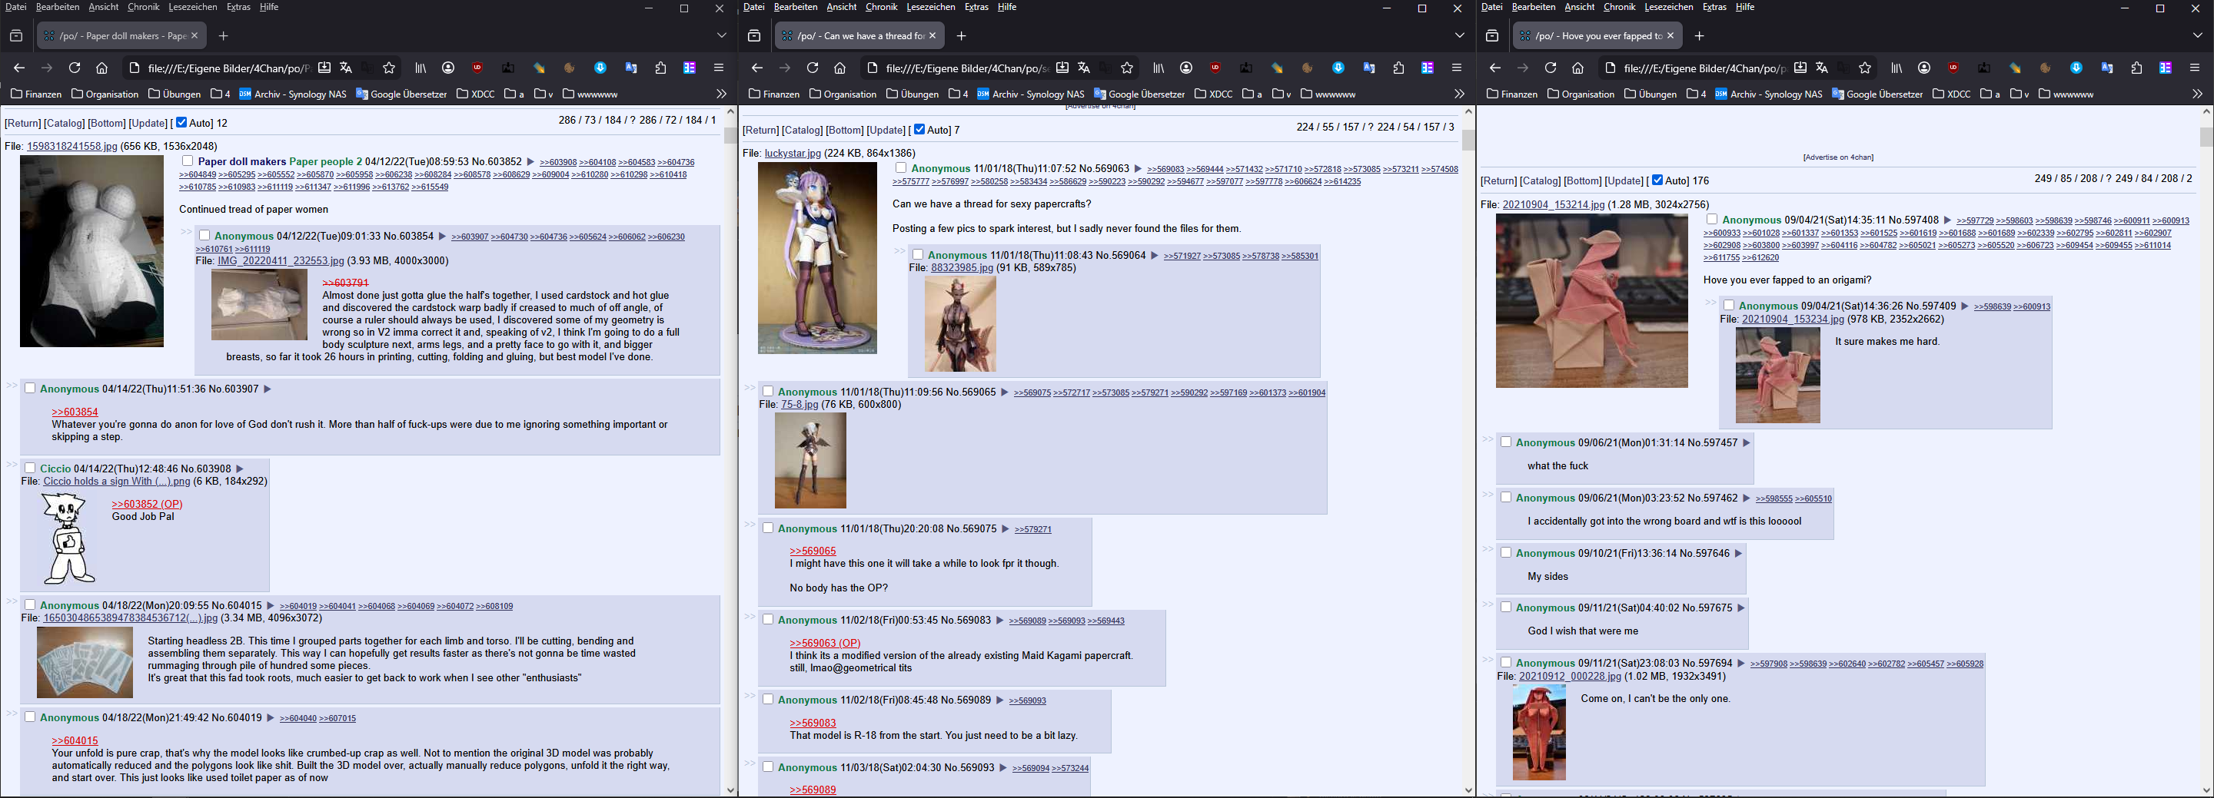The height and width of the screenshot is (798, 2214).
Task: List all tabs in the Paper doll makers window
Action: click(x=721, y=36)
